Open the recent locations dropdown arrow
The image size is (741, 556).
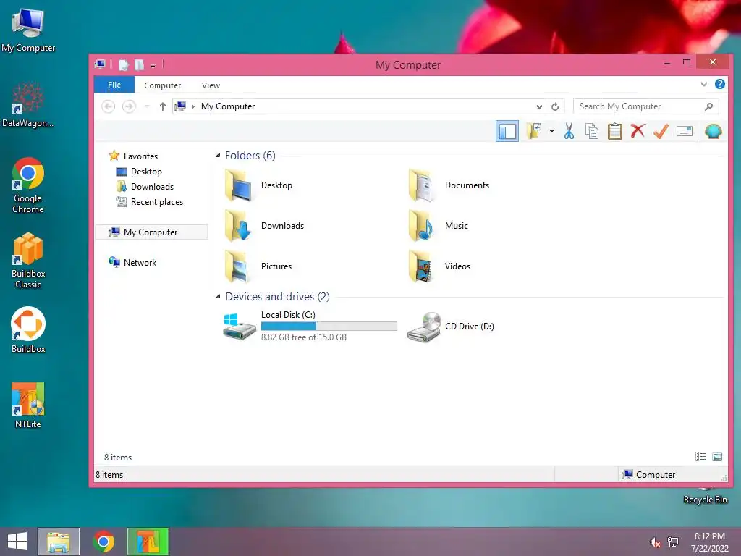click(147, 106)
